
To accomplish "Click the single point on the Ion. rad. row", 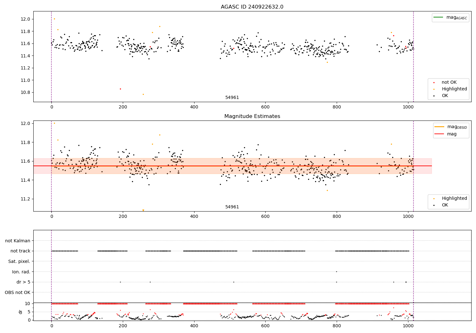I will coord(336,271).
